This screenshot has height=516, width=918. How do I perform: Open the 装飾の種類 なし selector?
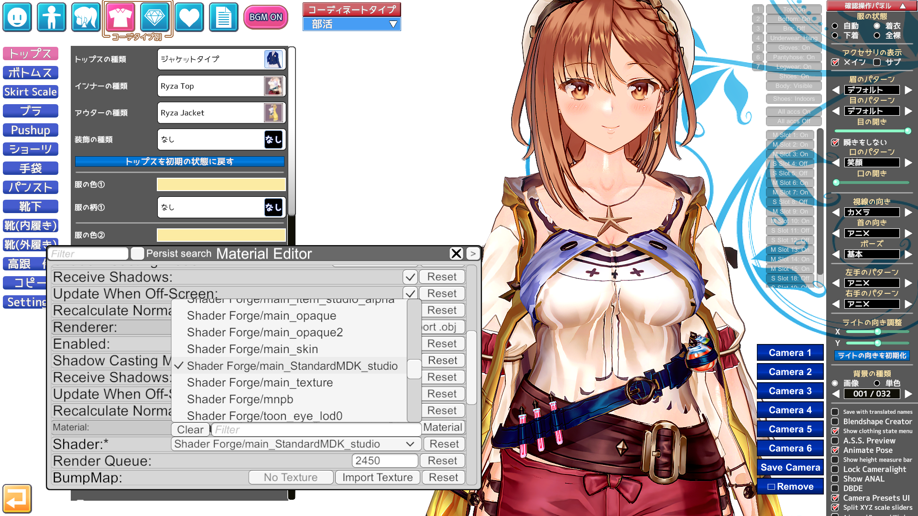[x=222, y=140]
